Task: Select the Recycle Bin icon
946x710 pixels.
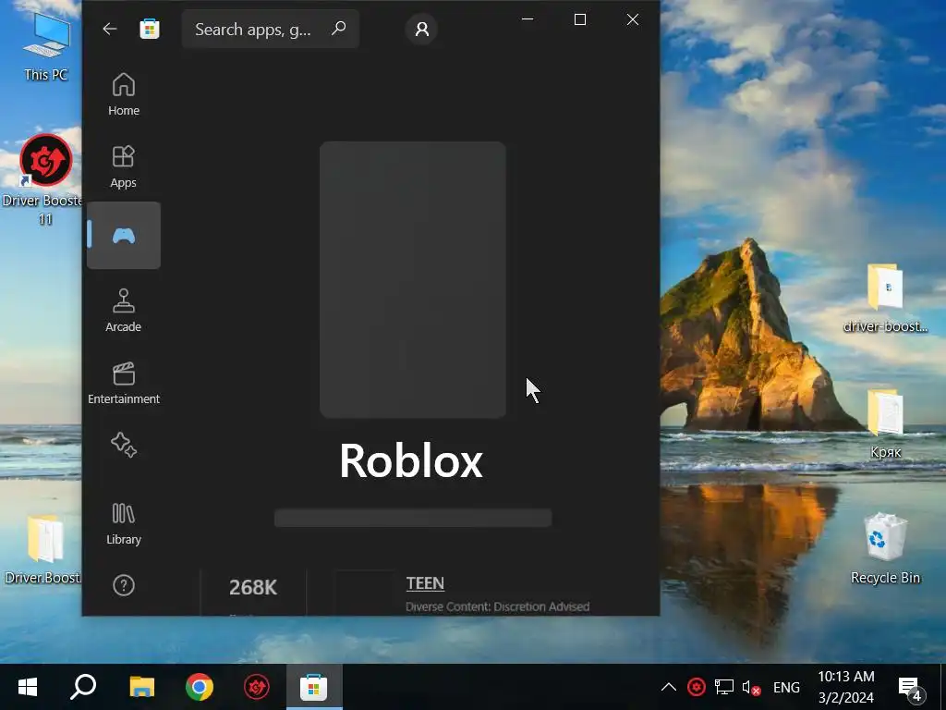Action: pyautogui.click(x=885, y=549)
